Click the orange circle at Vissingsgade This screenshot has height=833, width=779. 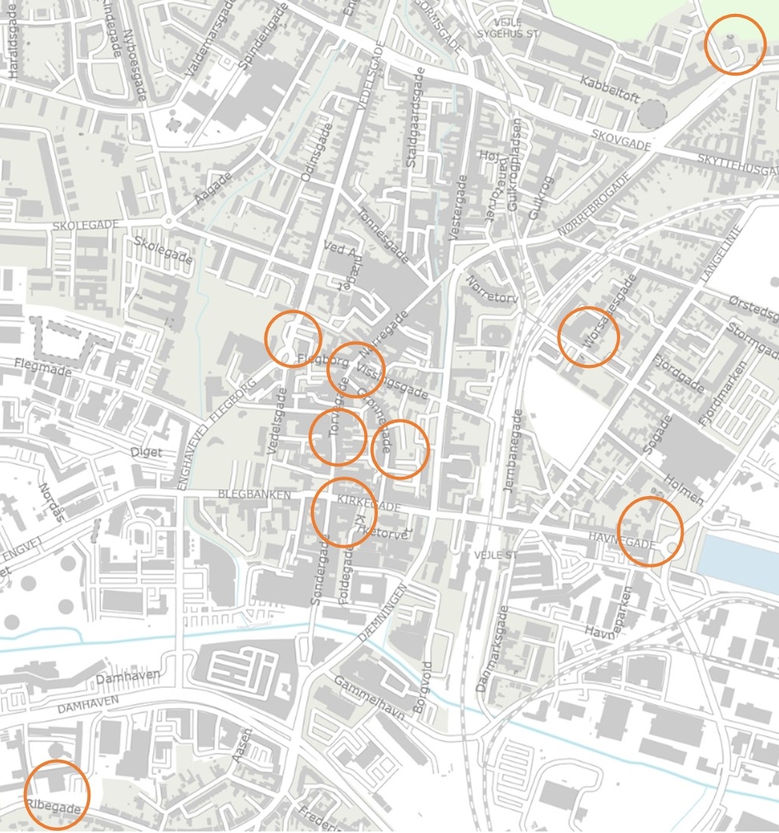356,369
